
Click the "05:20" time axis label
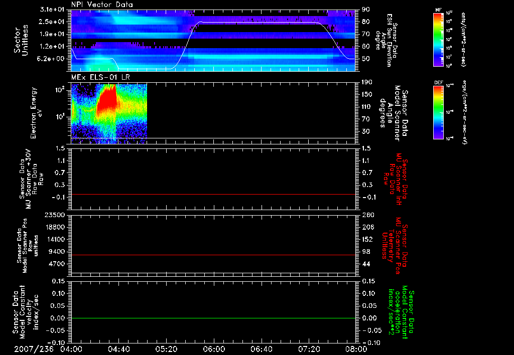coord(167,349)
